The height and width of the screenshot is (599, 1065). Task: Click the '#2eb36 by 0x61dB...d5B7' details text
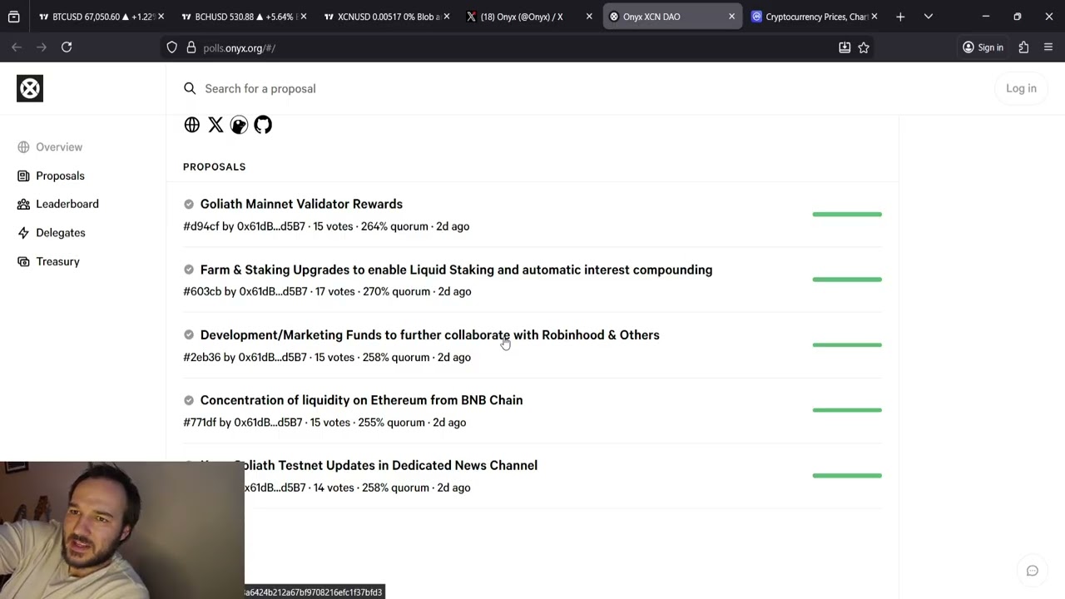click(245, 357)
